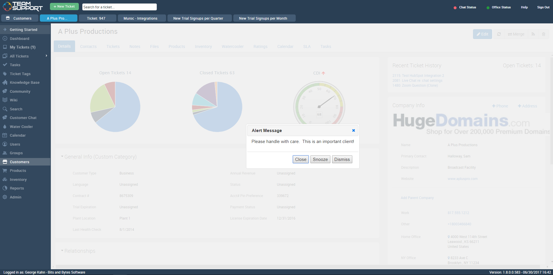Click the TeamSupport logo
Viewport: 553px width, 275px height.
click(23, 6)
